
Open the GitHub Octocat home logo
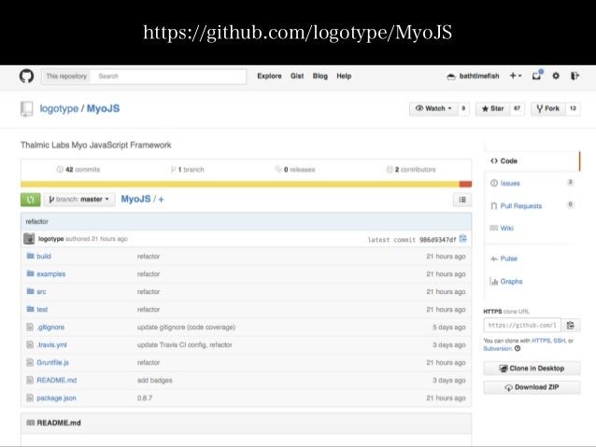pyautogui.click(x=26, y=76)
